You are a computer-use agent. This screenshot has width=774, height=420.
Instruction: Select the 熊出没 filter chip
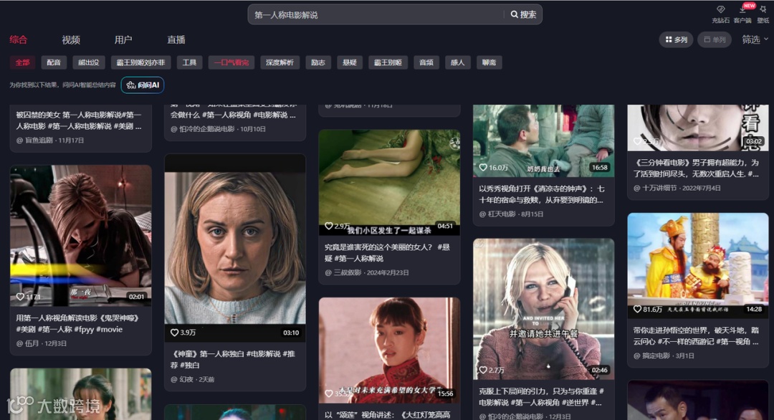click(89, 62)
